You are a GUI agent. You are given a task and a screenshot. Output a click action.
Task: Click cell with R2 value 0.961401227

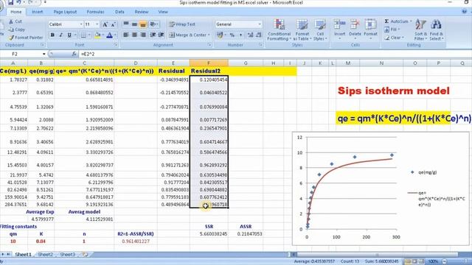(x=136, y=241)
